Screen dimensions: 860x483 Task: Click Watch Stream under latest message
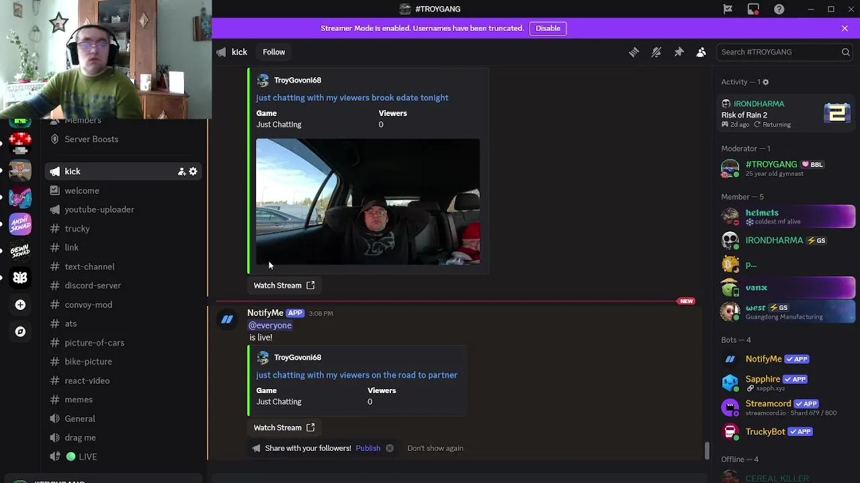[x=284, y=428]
